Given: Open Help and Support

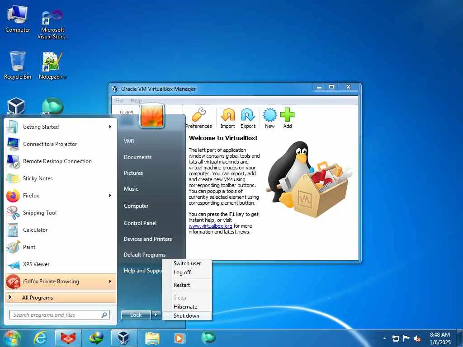Looking at the screenshot, I should pyautogui.click(x=142, y=271).
